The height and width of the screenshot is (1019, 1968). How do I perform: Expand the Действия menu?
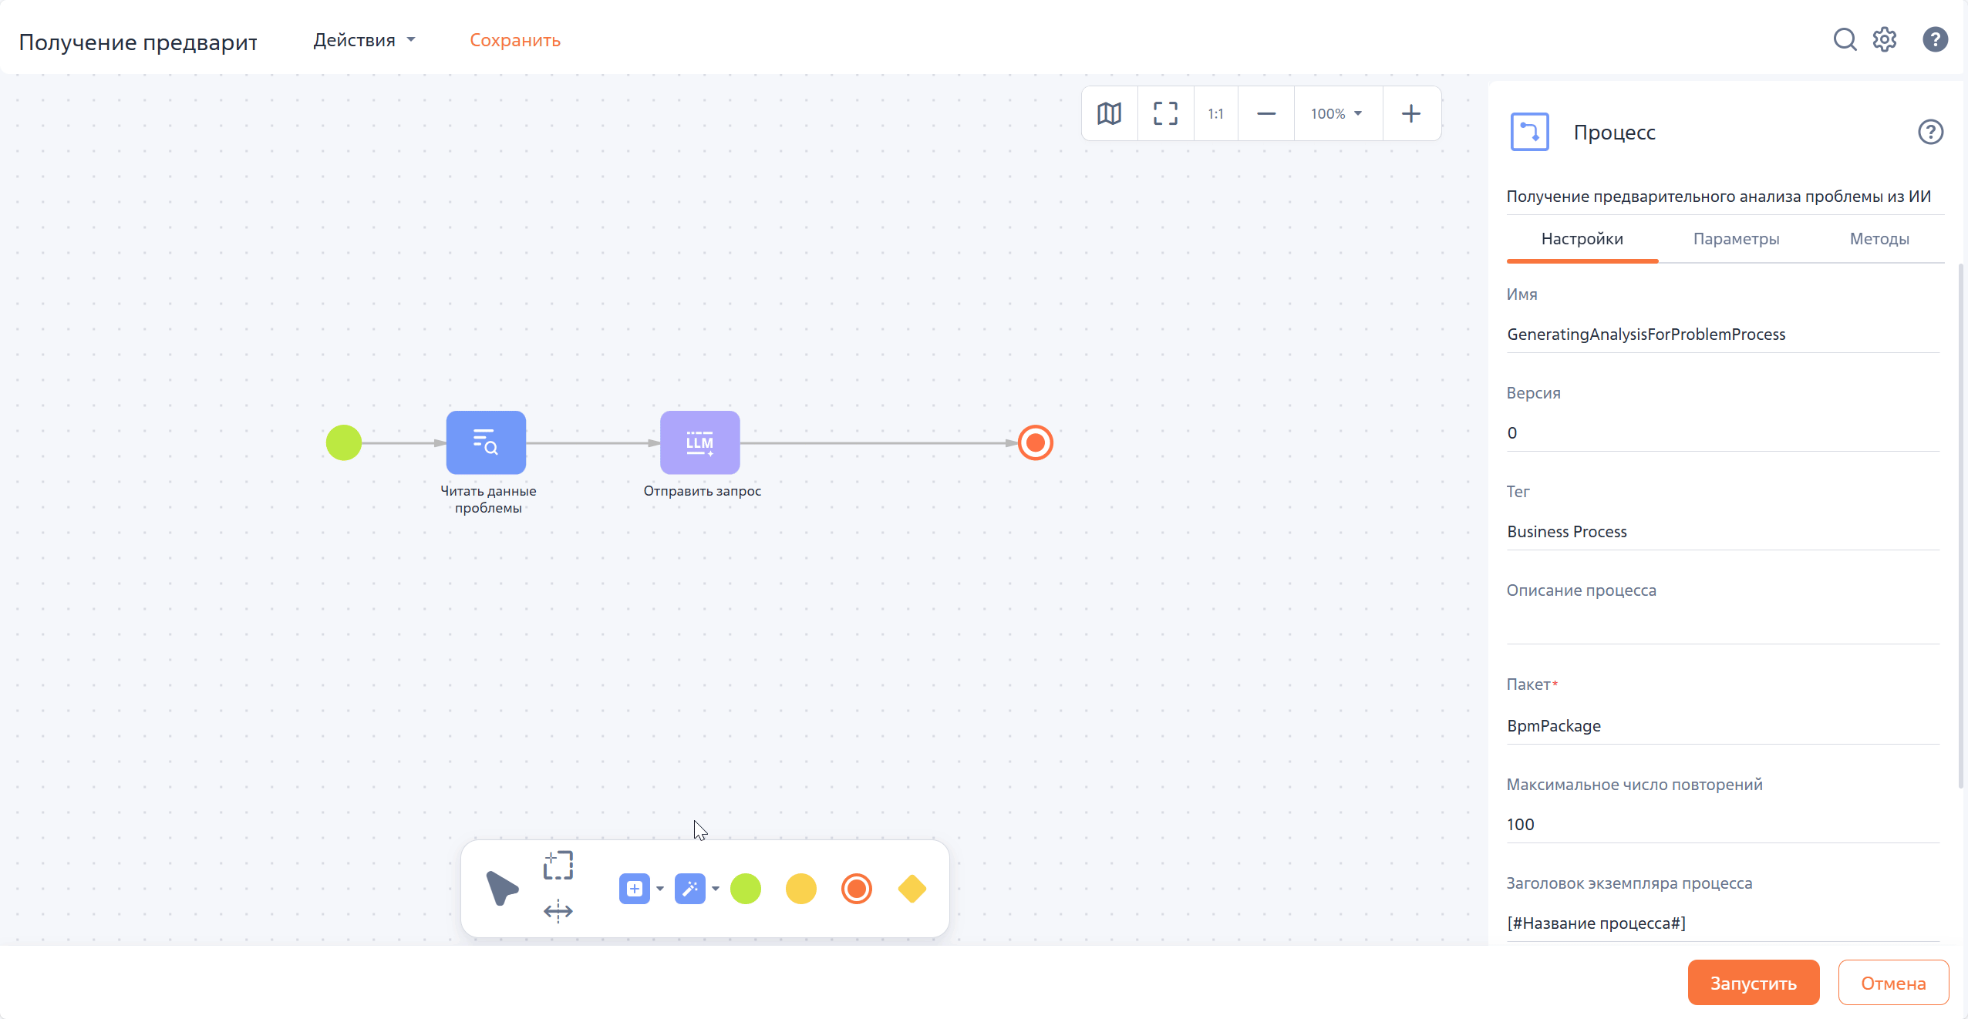point(364,40)
